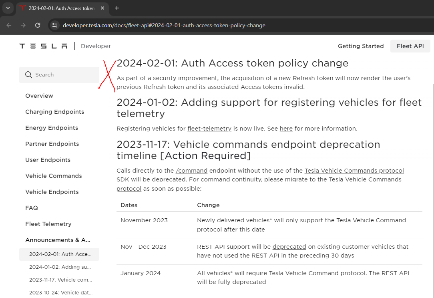The height and width of the screenshot is (298, 434).
Task: Click the Tesla logo
Action: [x=44, y=46]
